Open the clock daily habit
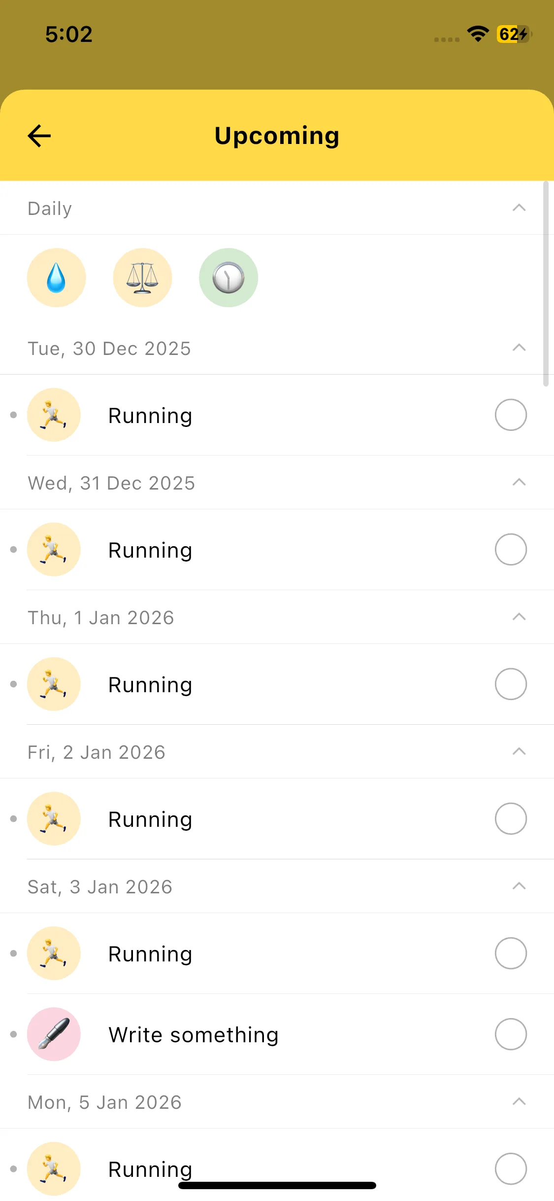Screen dimensions: 554x1201 228,278
